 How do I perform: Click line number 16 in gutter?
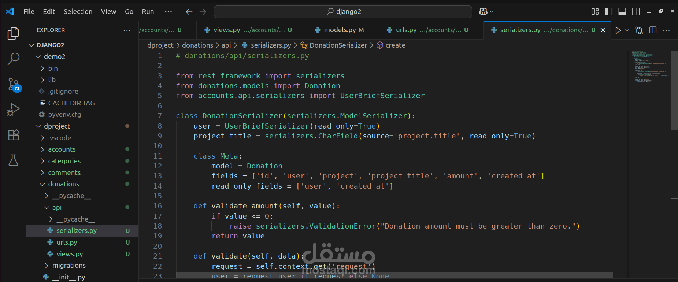(x=158, y=206)
